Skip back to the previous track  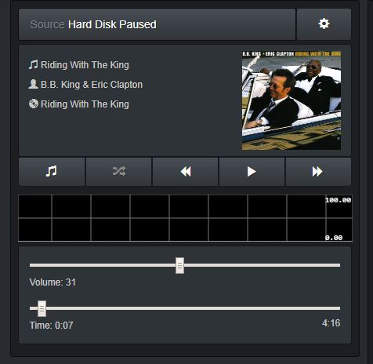185,172
